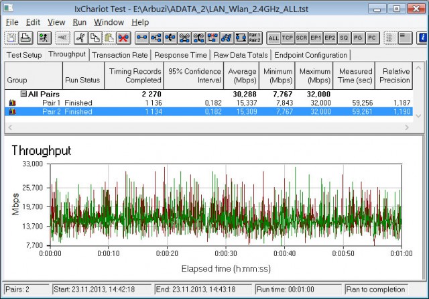The height and width of the screenshot is (299, 429).
Task: Switch to the Test Setup tab
Action: [x=24, y=55]
